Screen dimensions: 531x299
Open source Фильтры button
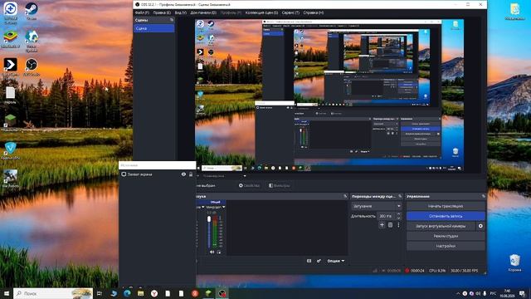(280, 185)
